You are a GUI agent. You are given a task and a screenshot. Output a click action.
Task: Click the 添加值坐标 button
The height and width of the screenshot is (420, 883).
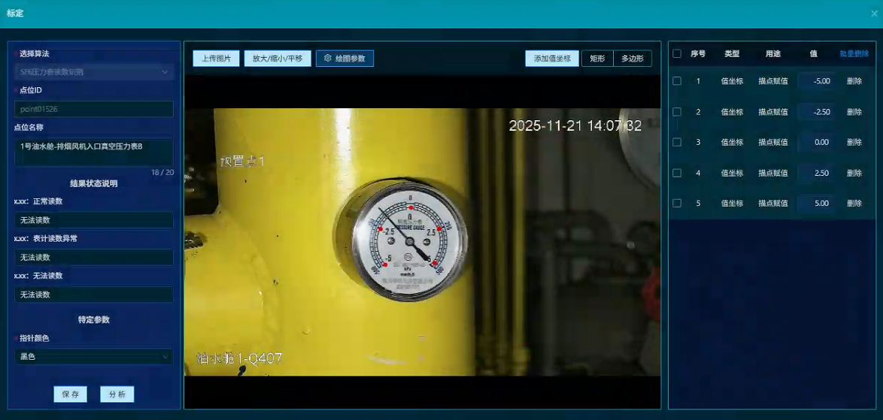(x=552, y=59)
